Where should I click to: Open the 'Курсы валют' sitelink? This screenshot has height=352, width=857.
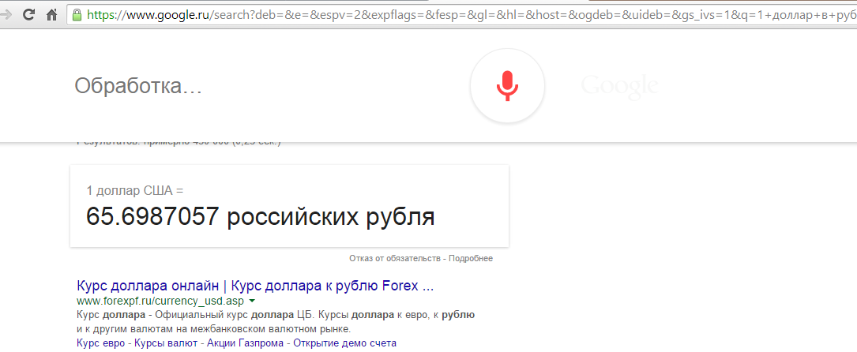(165, 343)
